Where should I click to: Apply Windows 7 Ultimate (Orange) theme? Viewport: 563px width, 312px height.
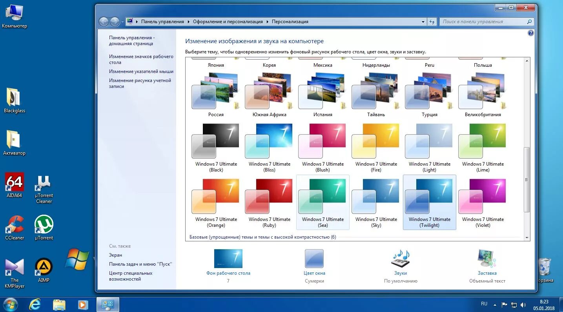pyautogui.click(x=216, y=203)
